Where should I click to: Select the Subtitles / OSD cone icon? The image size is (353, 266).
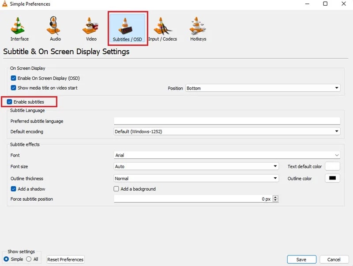125,26
